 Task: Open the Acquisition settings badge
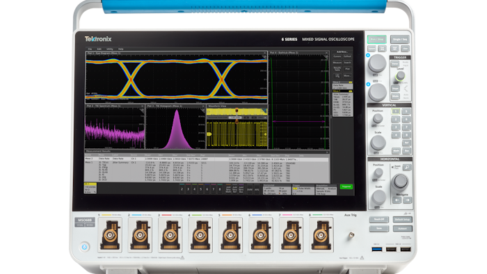(x=326, y=190)
